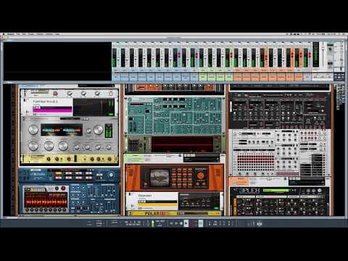Viewport: 348px width, 261px height.
Task: Toggle the green On switch of Familiar World 2 device
Action: point(111,114)
